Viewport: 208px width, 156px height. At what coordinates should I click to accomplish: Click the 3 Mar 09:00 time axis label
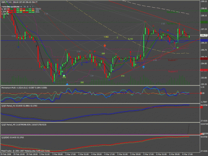[x=58, y=154]
